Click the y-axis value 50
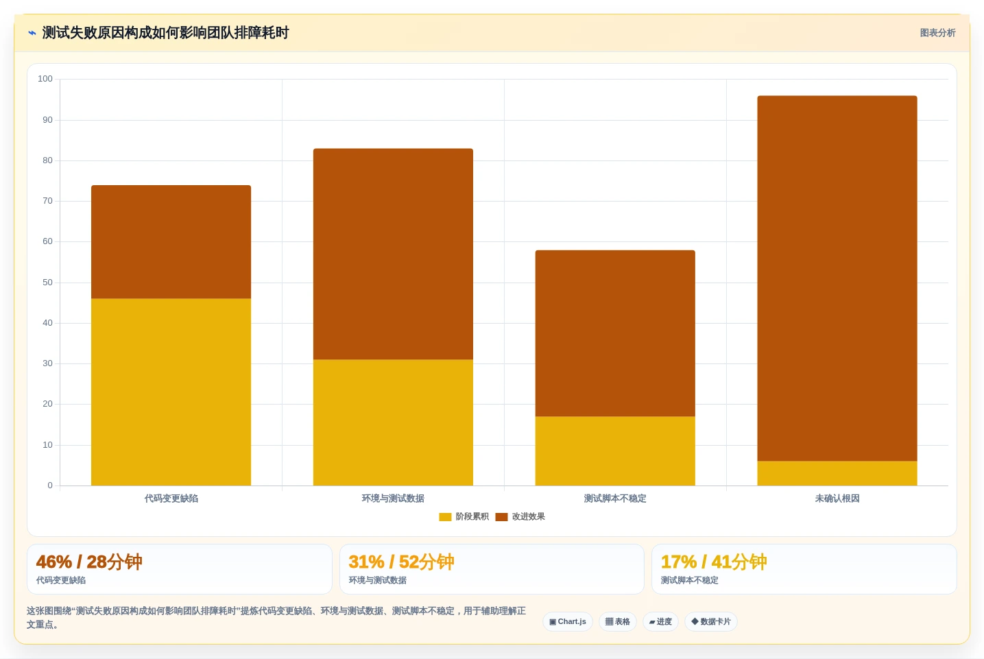Image resolution: width=984 pixels, height=659 pixels. tap(47, 283)
